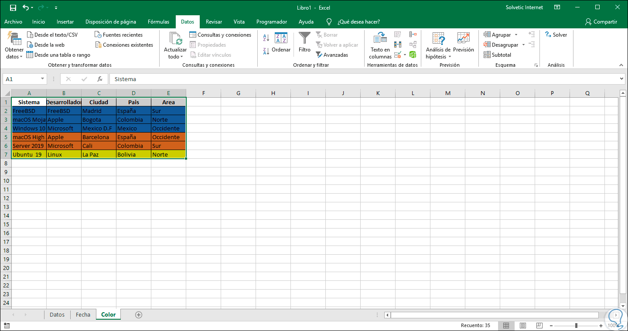Open Conexiones existentes
Viewport: 628px width, 331px height.
click(124, 45)
